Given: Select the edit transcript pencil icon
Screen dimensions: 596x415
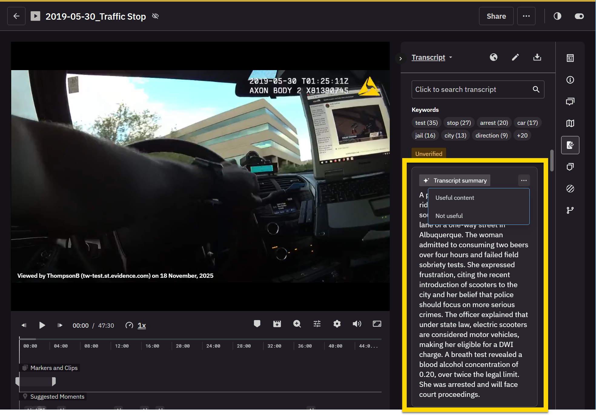Looking at the screenshot, I should click(x=515, y=57).
